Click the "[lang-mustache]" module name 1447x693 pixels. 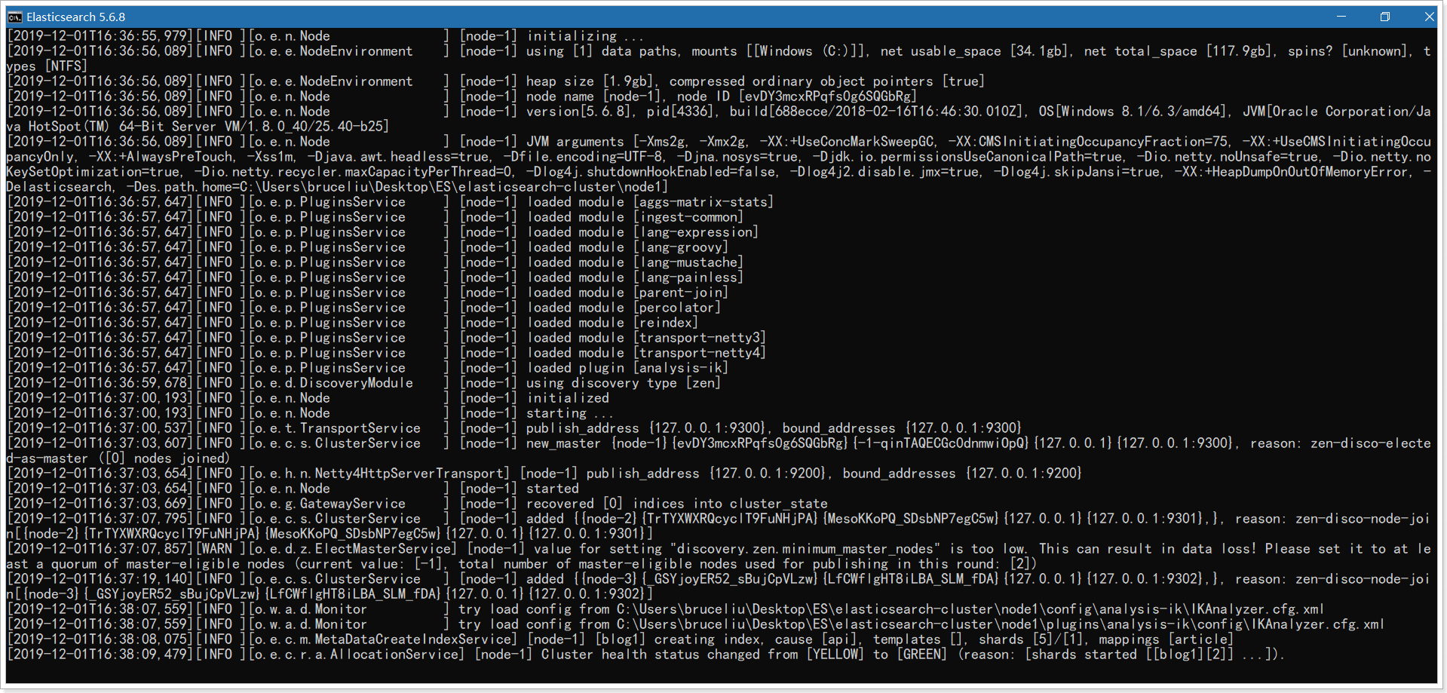tap(688, 262)
